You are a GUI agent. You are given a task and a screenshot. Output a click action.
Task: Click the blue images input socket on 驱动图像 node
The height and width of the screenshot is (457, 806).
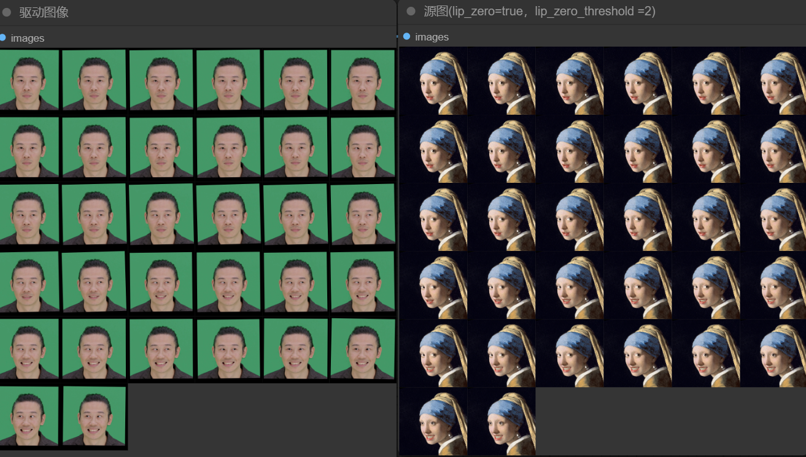[2, 38]
